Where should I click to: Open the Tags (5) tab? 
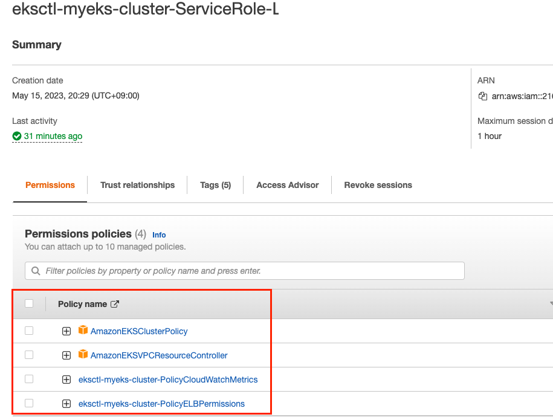pos(216,185)
